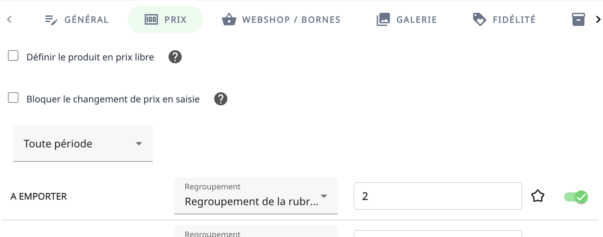Open the WEBSHOP / BORNES tab
The image size is (603, 237).
click(281, 19)
